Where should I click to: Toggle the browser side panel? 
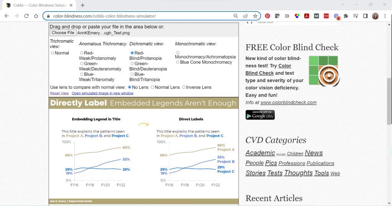[x=365, y=16]
